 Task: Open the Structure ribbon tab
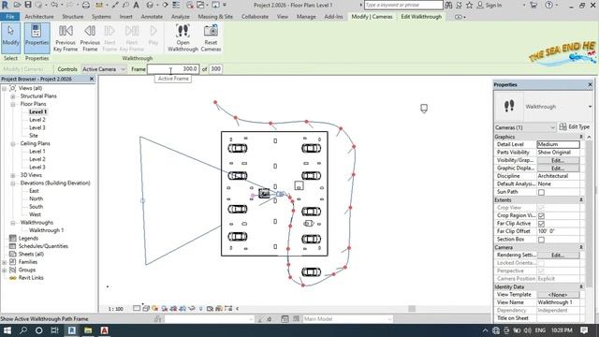coord(73,17)
